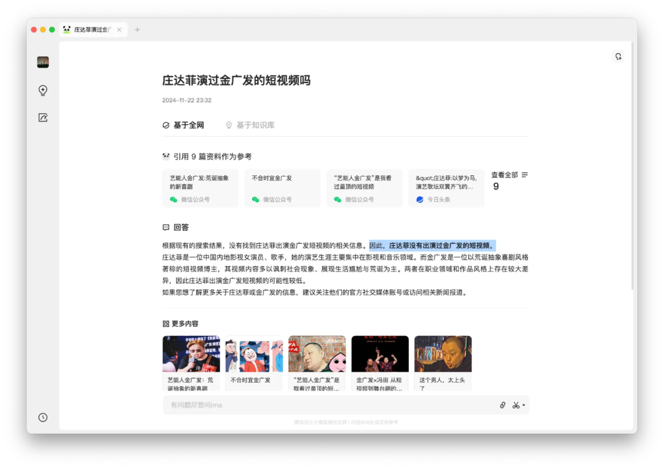This screenshot has width=664, height=469.
Task: Open the 金广发×冯田 thumbnail under 更多内容
Action: 380,363
